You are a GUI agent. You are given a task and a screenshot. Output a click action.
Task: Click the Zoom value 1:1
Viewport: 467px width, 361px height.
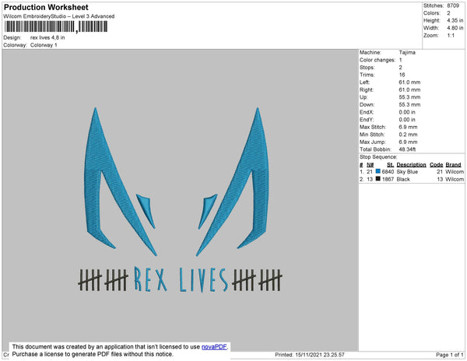click(451, 36)
